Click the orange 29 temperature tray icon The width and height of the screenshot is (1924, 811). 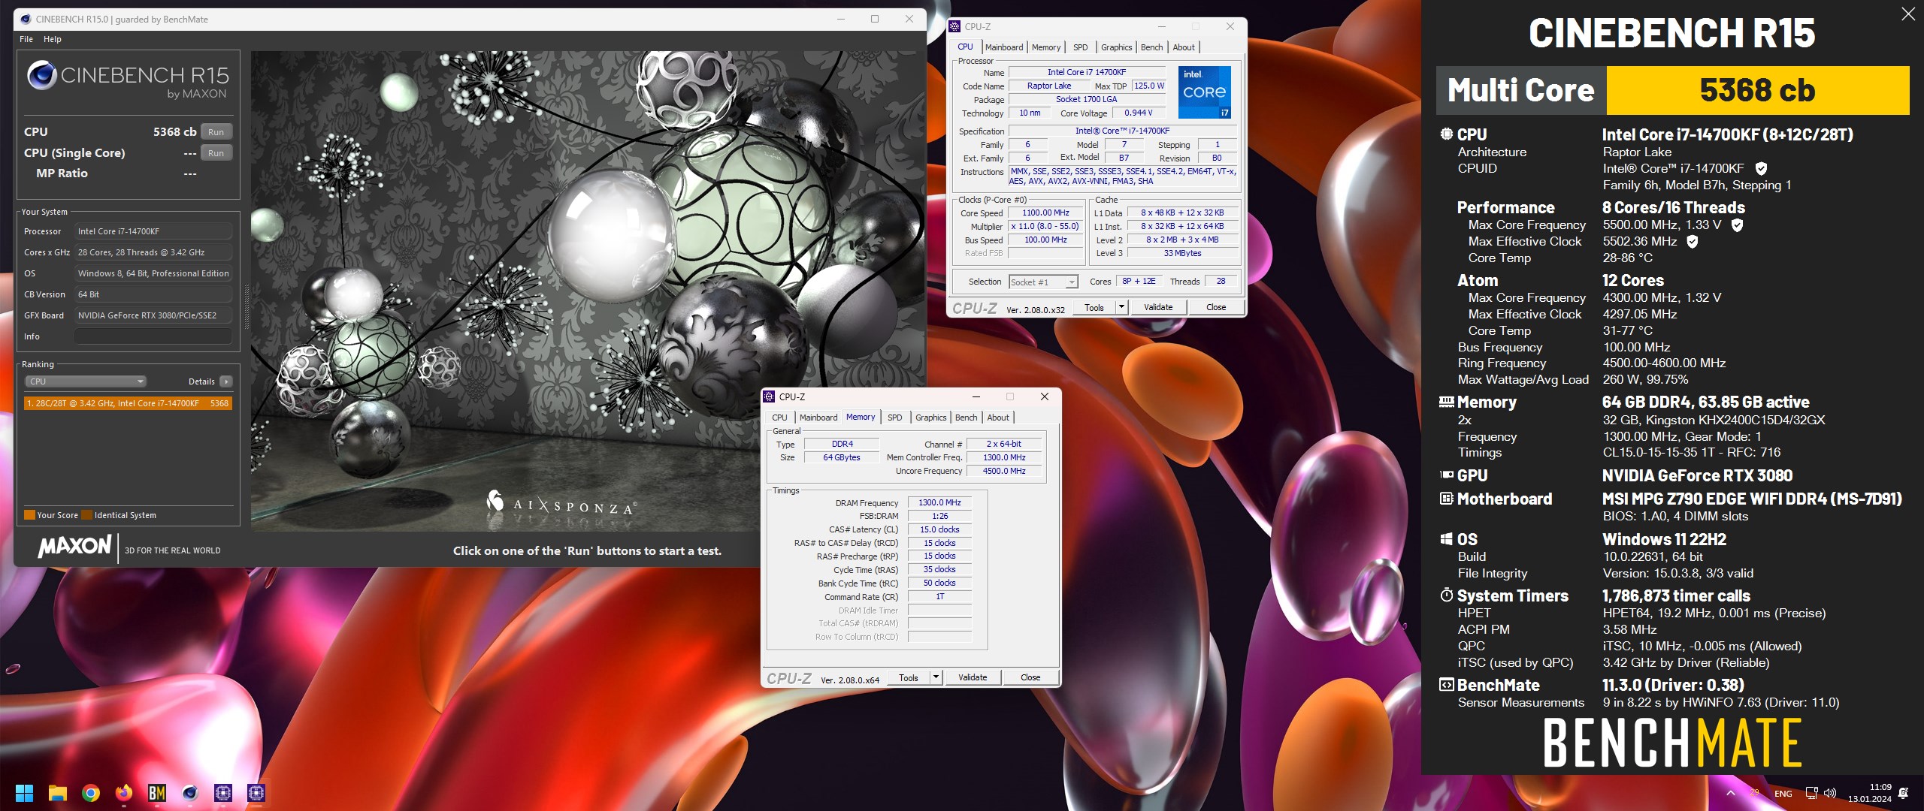click(1755, 793)
